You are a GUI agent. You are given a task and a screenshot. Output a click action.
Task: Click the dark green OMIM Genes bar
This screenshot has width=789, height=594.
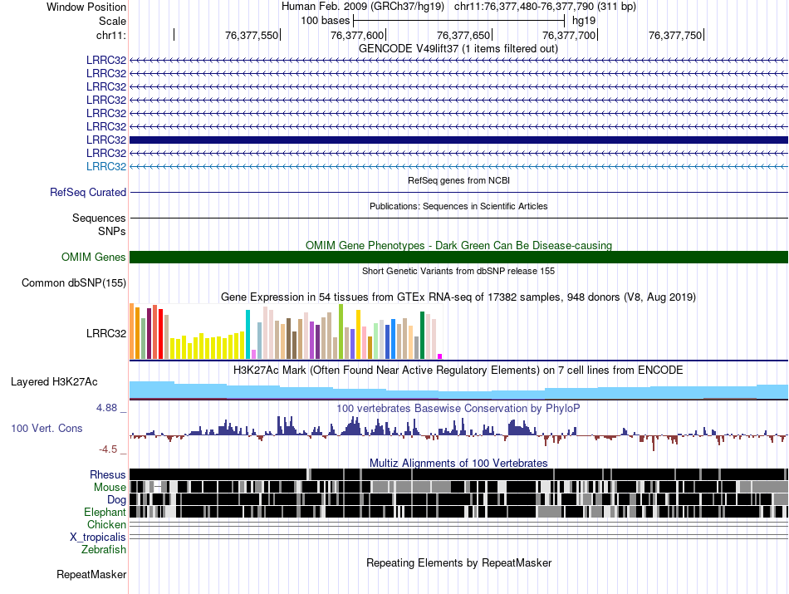458,258
